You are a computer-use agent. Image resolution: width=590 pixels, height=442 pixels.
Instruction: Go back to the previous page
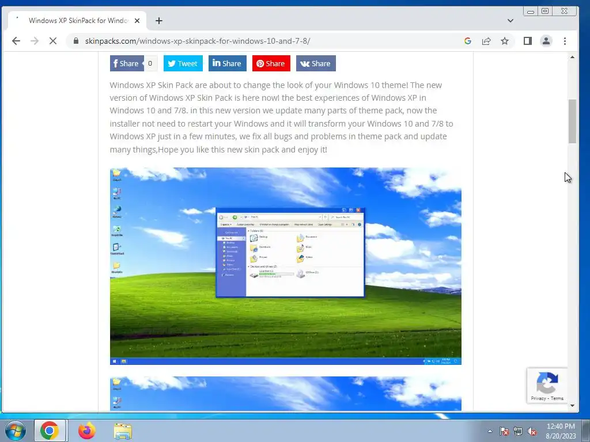[16, 41]
